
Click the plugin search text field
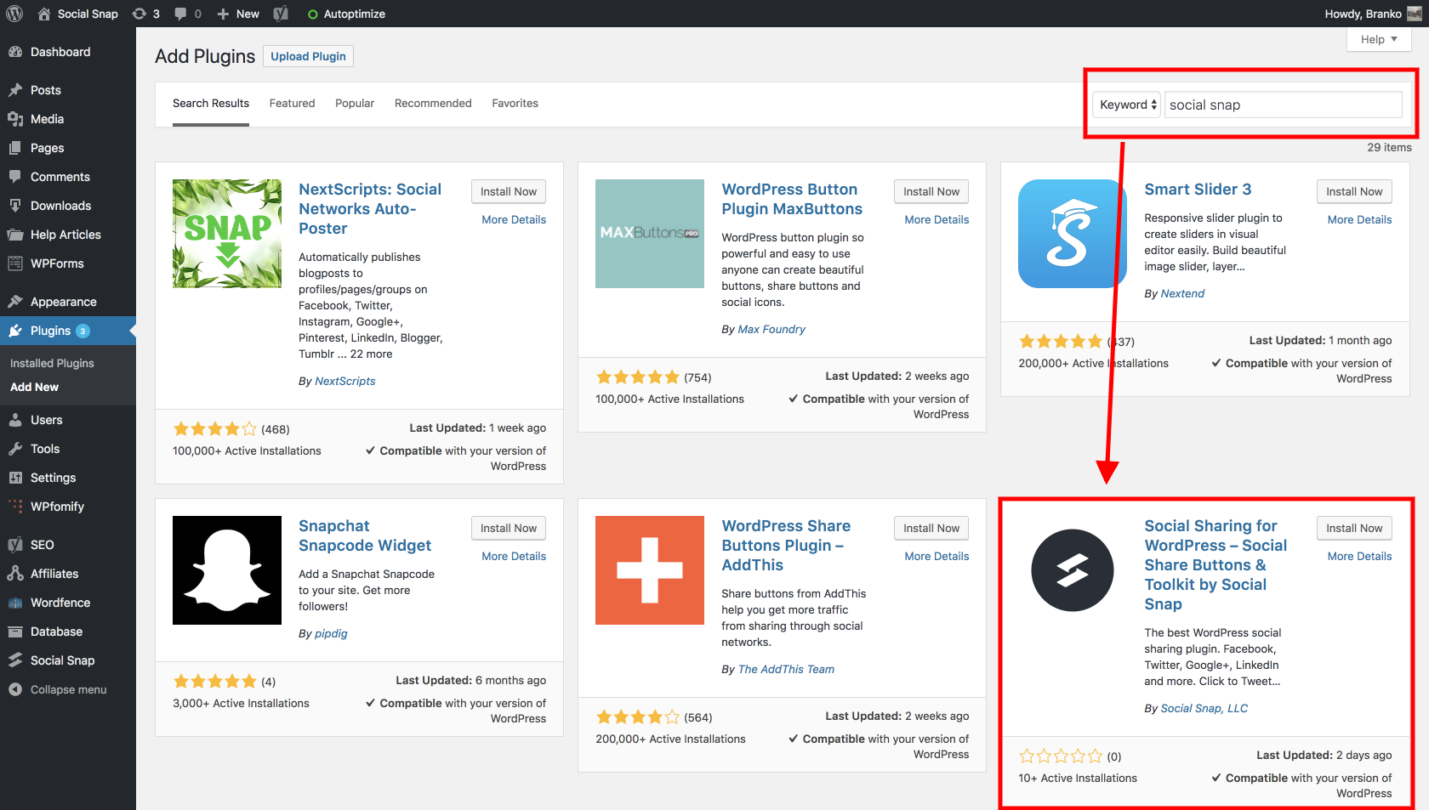(x=1283, y=105)
